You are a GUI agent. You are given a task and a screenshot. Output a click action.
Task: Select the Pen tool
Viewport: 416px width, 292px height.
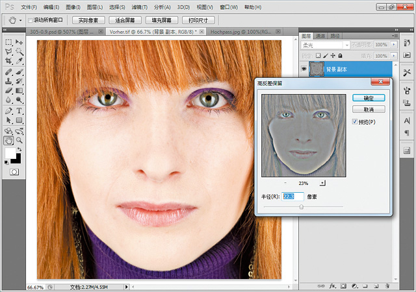pos(8,111)
